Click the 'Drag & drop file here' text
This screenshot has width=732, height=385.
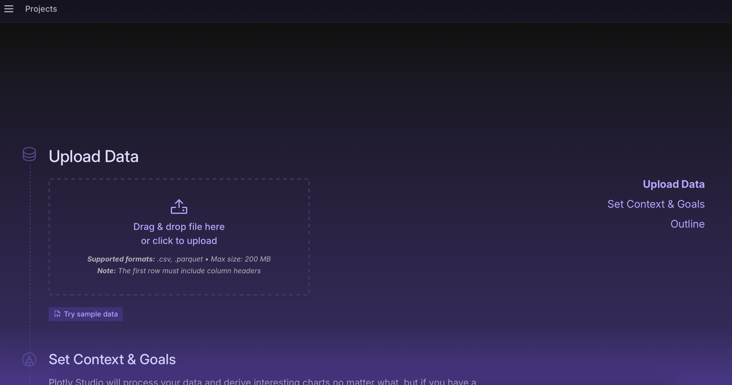(x=179, y=226)
